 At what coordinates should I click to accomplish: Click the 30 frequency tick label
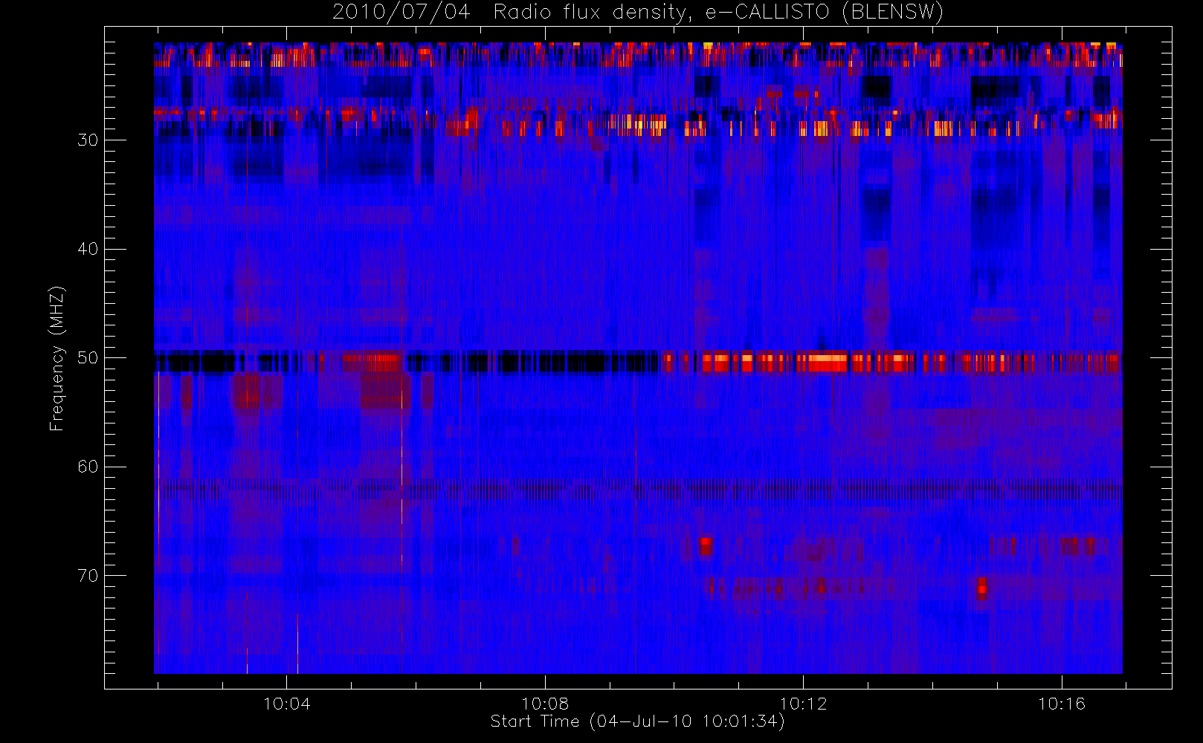(88, 140)
